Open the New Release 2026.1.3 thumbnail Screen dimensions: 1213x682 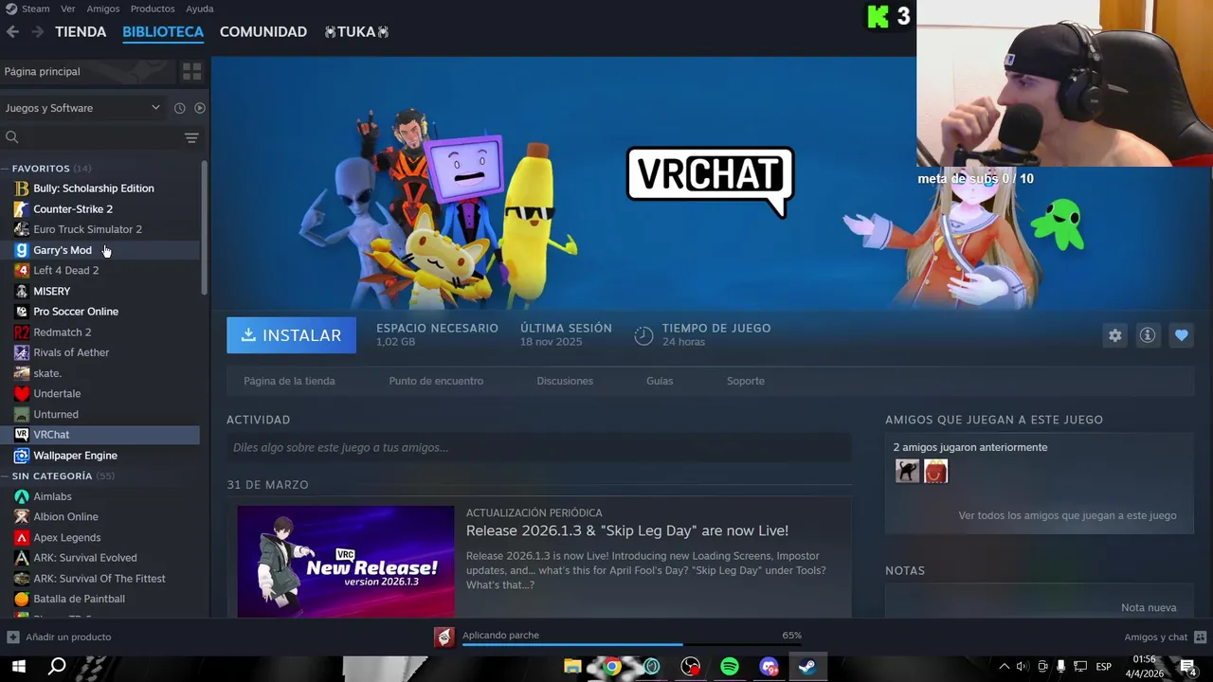tap(346, 562)
